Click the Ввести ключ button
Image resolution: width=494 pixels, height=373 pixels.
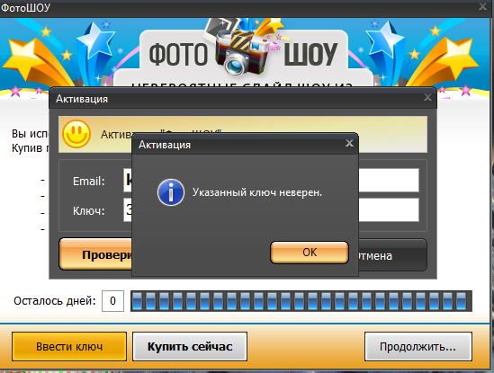point(69,346)
